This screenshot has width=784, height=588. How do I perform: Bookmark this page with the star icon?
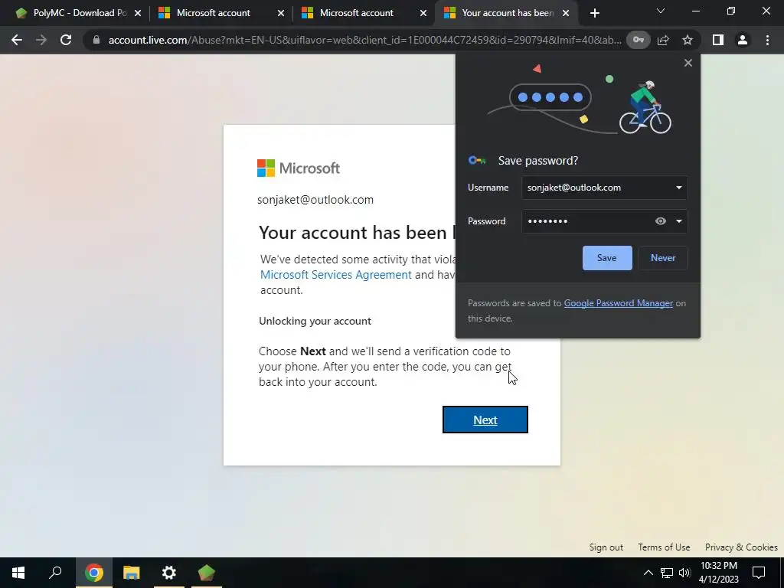pyautogui.click(x=688, y=40)
